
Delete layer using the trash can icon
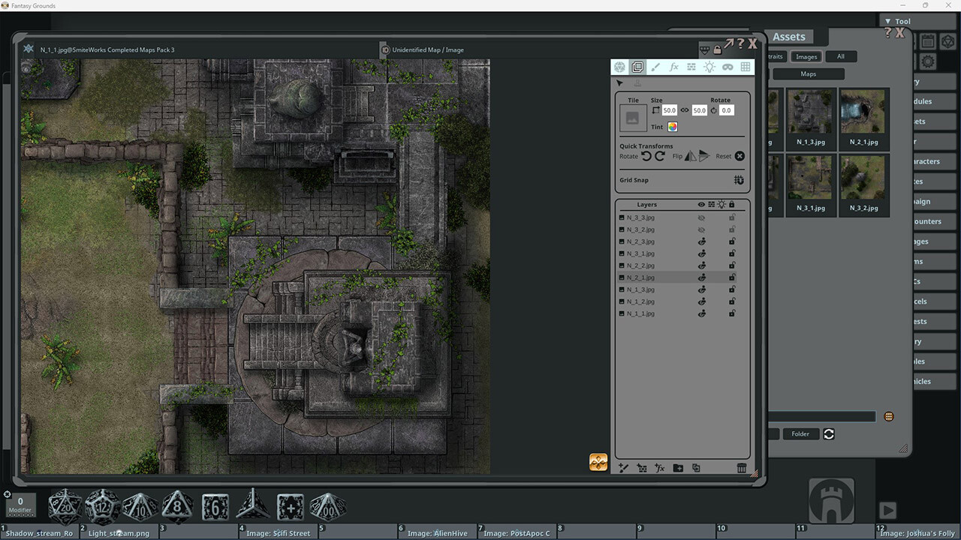tap(742, 468)
